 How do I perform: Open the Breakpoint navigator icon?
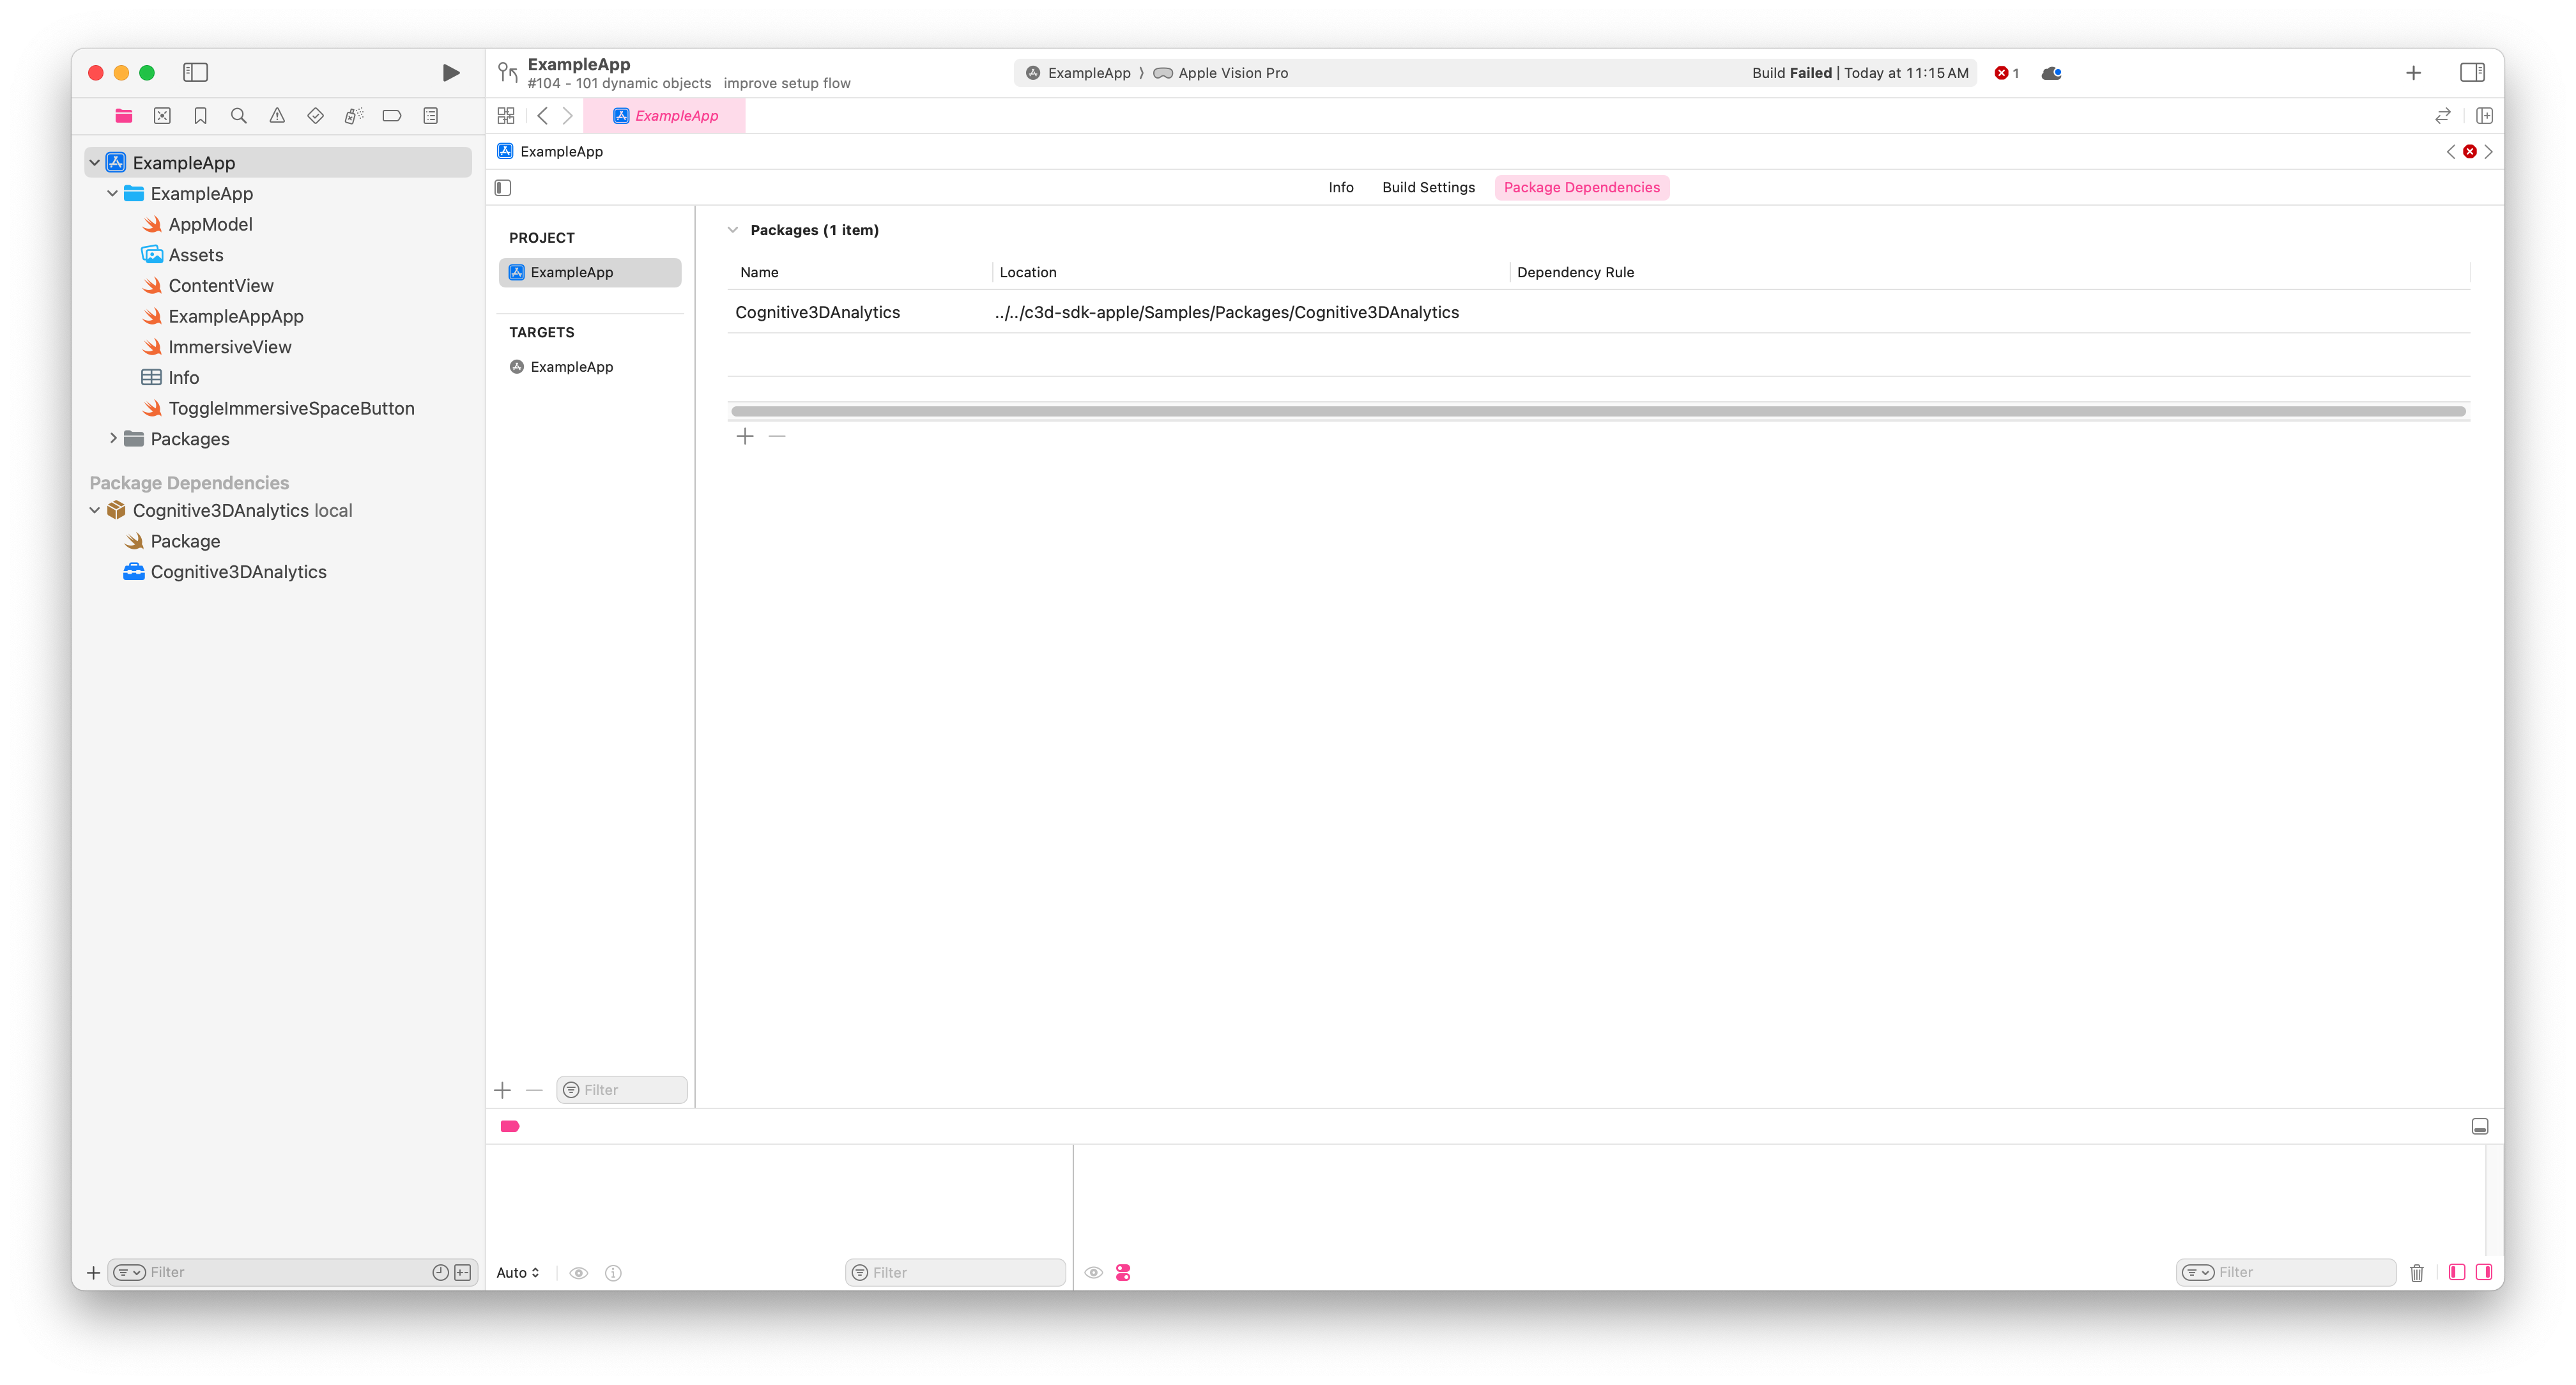392,116
